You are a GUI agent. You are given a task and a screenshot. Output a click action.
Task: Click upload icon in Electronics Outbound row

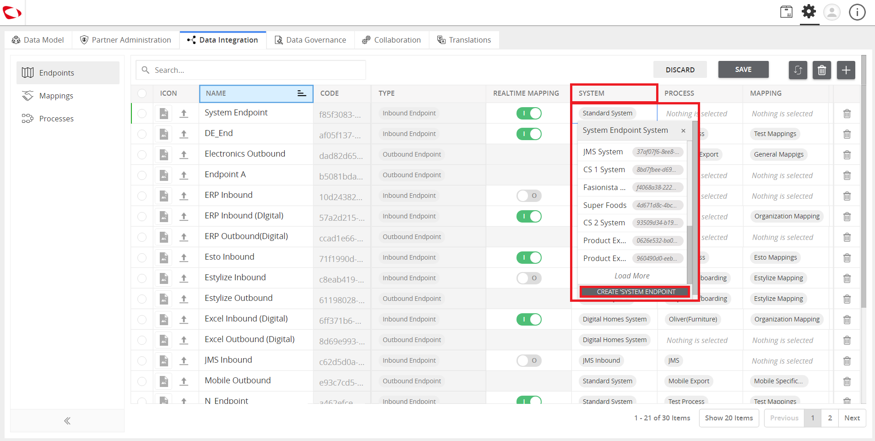pyautogui.click(x=184, y=154)
